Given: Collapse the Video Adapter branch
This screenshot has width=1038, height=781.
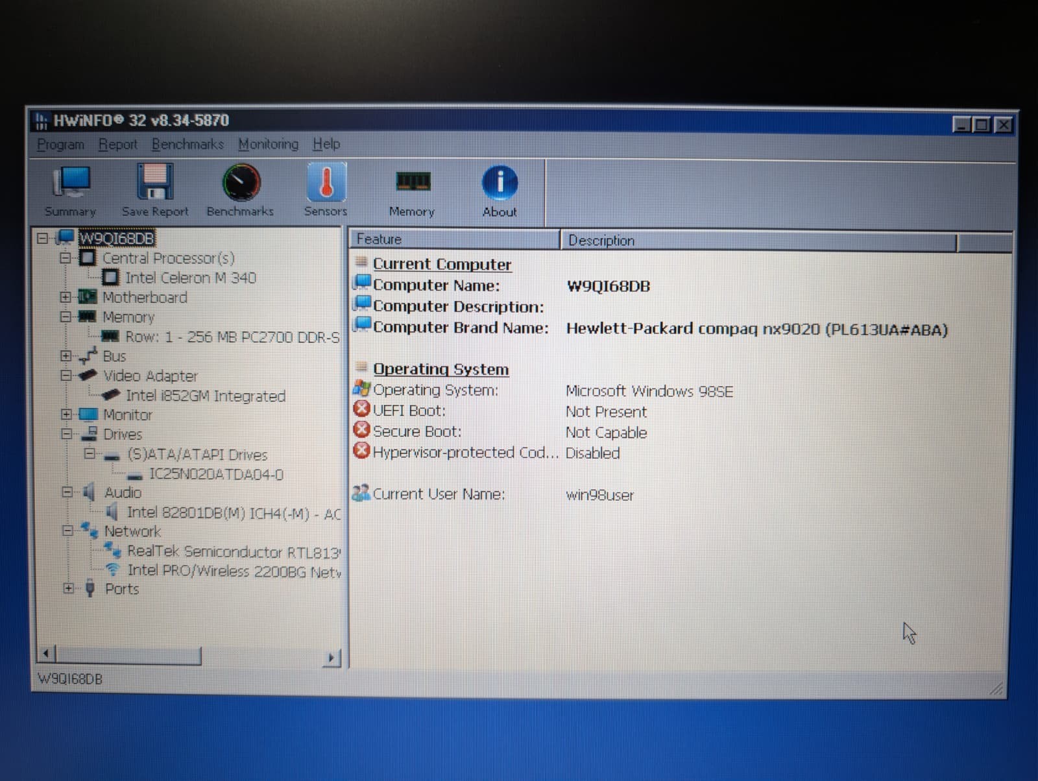Looking at the screenshot, I should [x=66, y=376].
